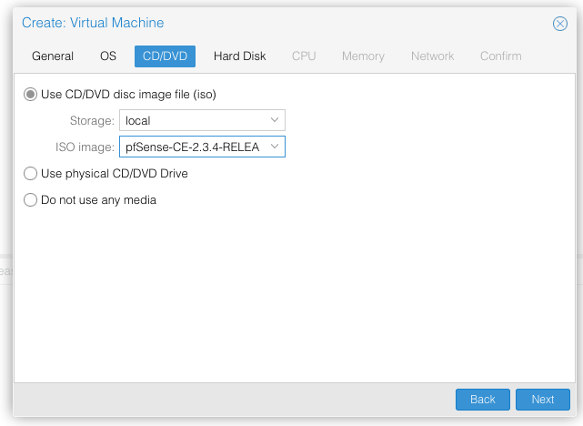This screenshot has width=583, height=426.
Task: Open the OS tab
Action: tap(108, 56)
